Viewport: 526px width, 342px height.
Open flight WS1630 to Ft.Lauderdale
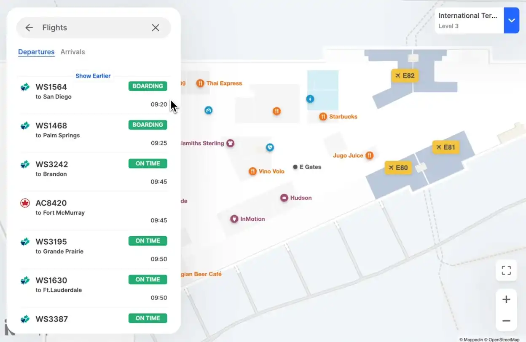coord(94,289)
